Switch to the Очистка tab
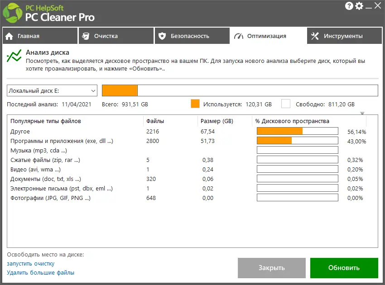 (116, 36)
